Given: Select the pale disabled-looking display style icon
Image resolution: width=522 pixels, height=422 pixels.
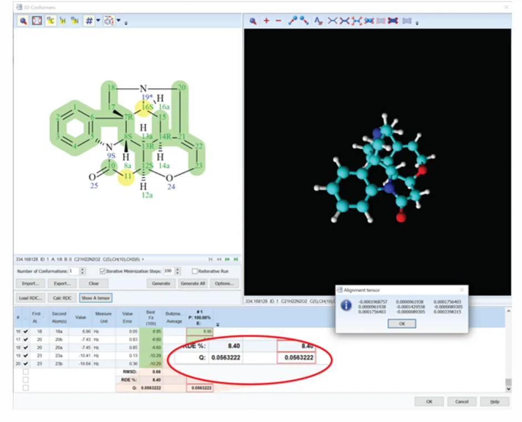Looking at the screenshot, I should point(381,21).
